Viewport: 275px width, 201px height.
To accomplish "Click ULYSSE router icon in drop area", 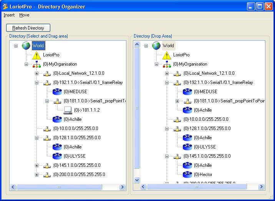I will click(x=187, y=147).
